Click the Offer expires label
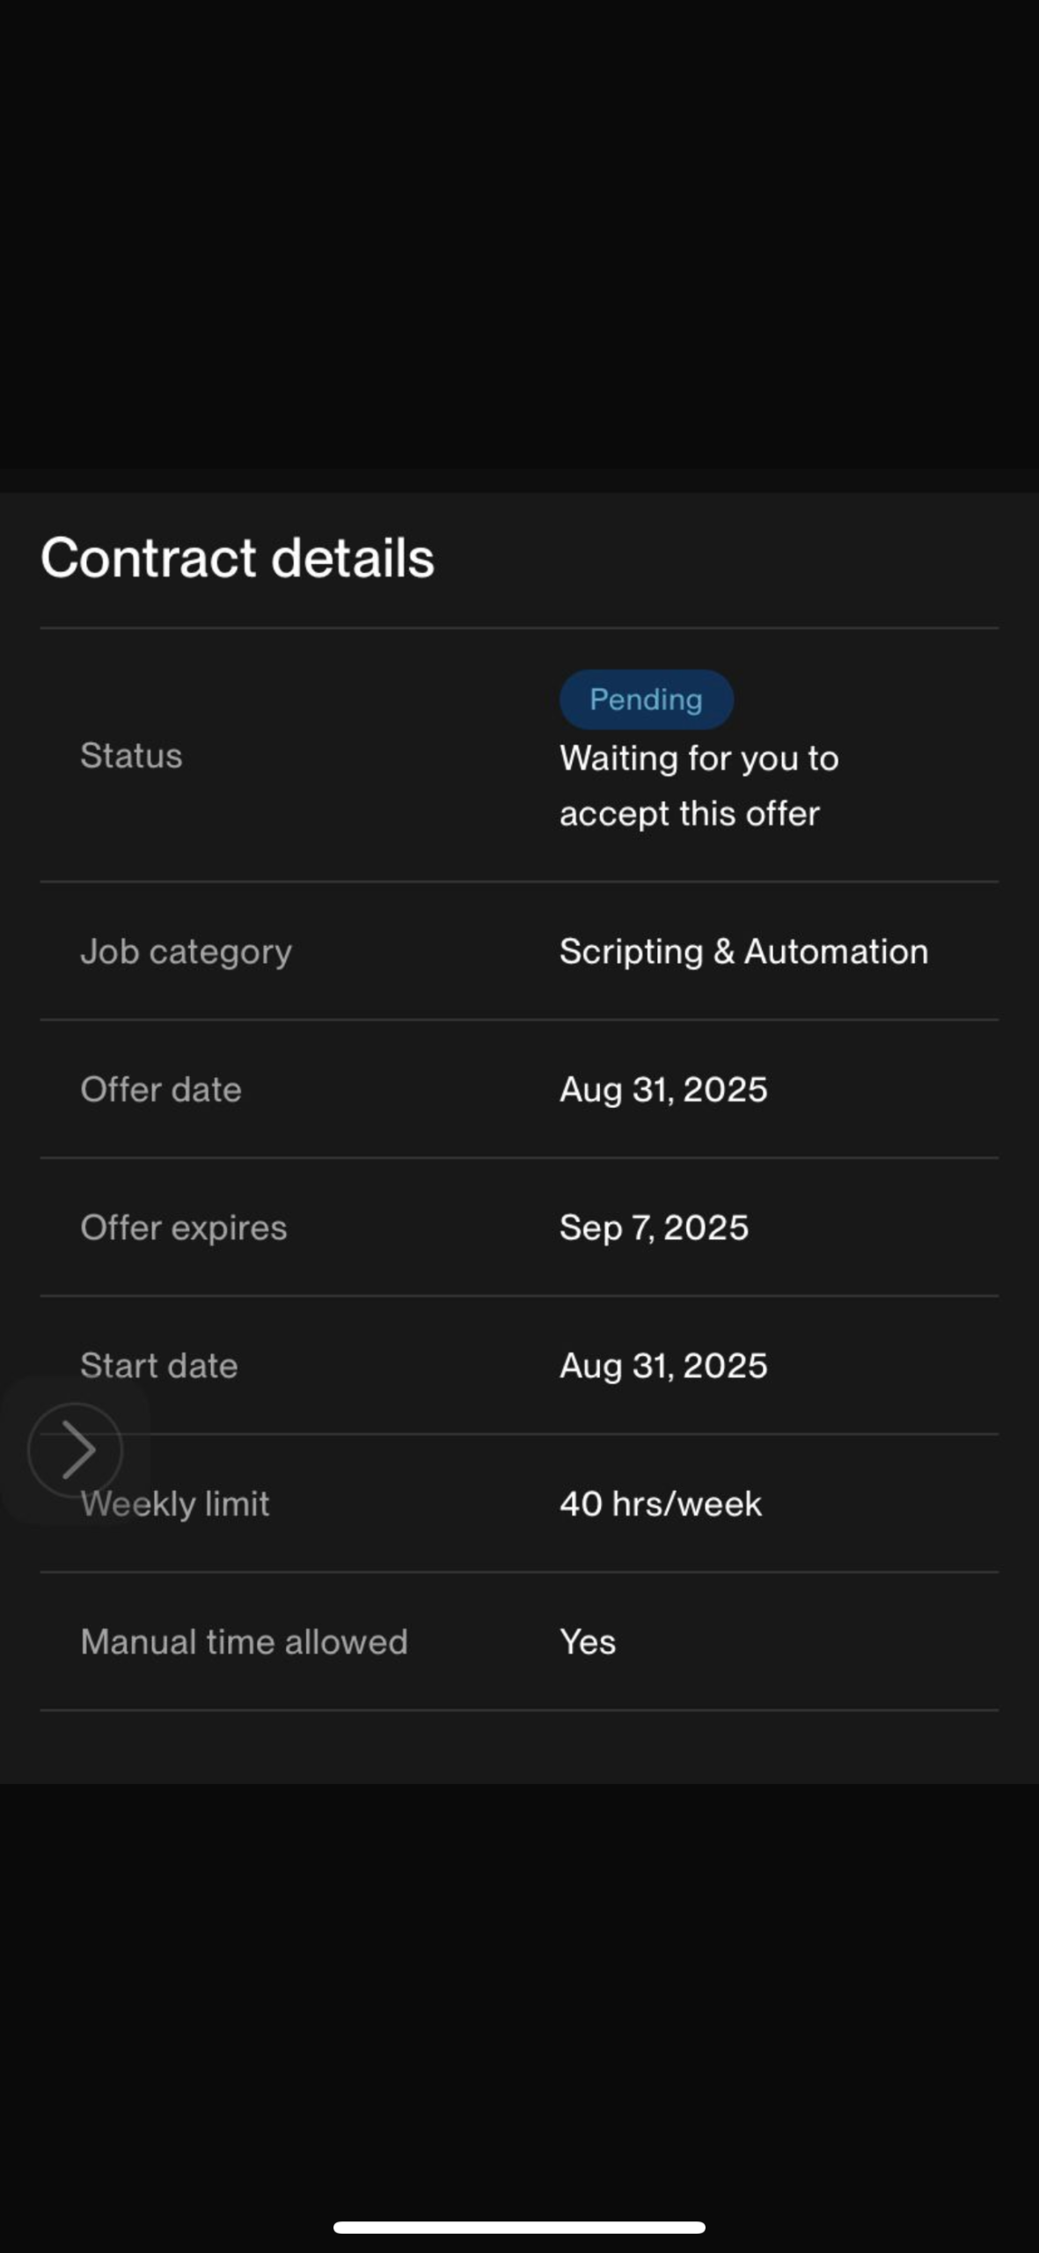The image size is (1039, 2253). [183, 1228]
